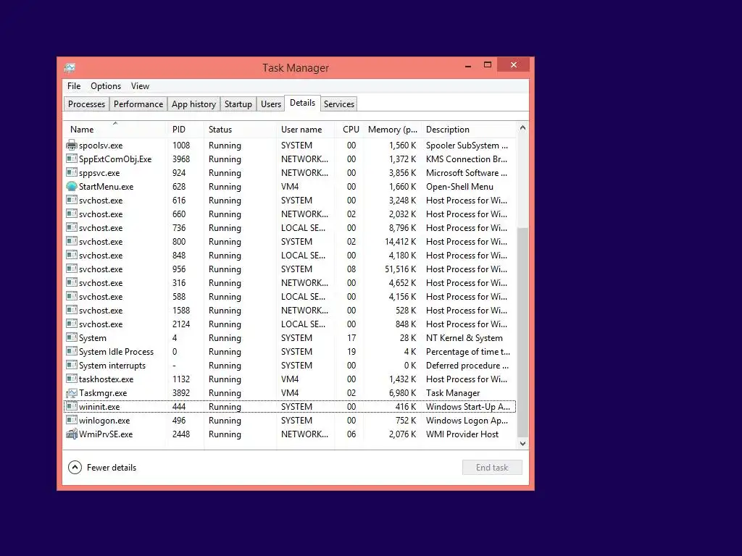Click the spoolsv.exe printer icon
742x556 pixels.
click(72, 145)
